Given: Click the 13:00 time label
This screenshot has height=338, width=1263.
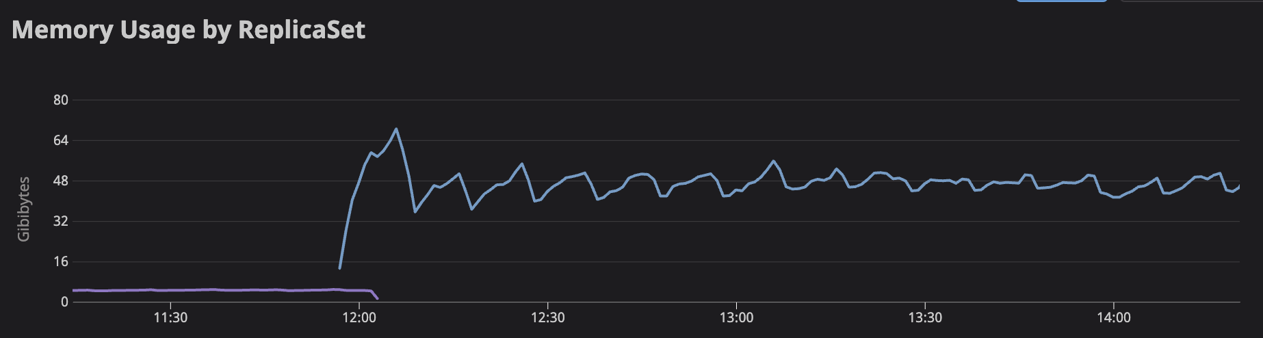Looking at the screenshot, I should [736, 317].
